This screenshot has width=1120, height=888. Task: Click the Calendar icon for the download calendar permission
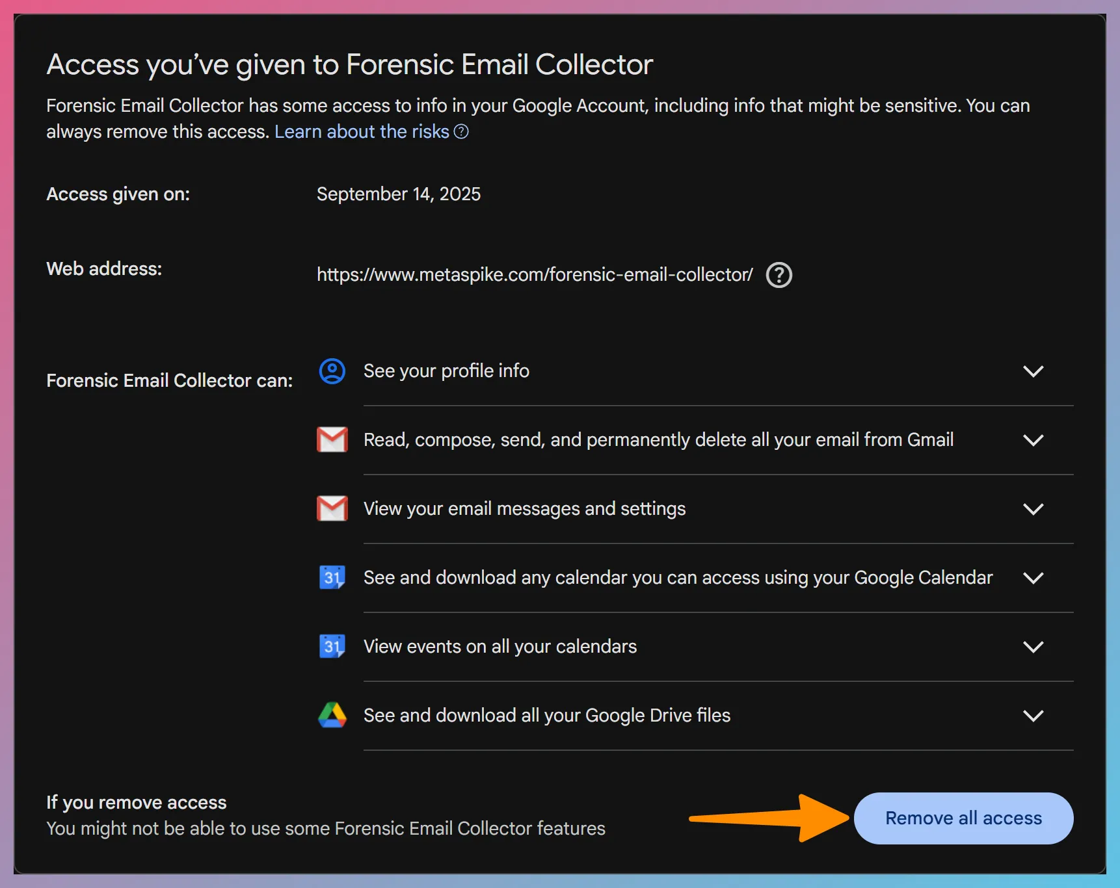(x=332, y=577)
